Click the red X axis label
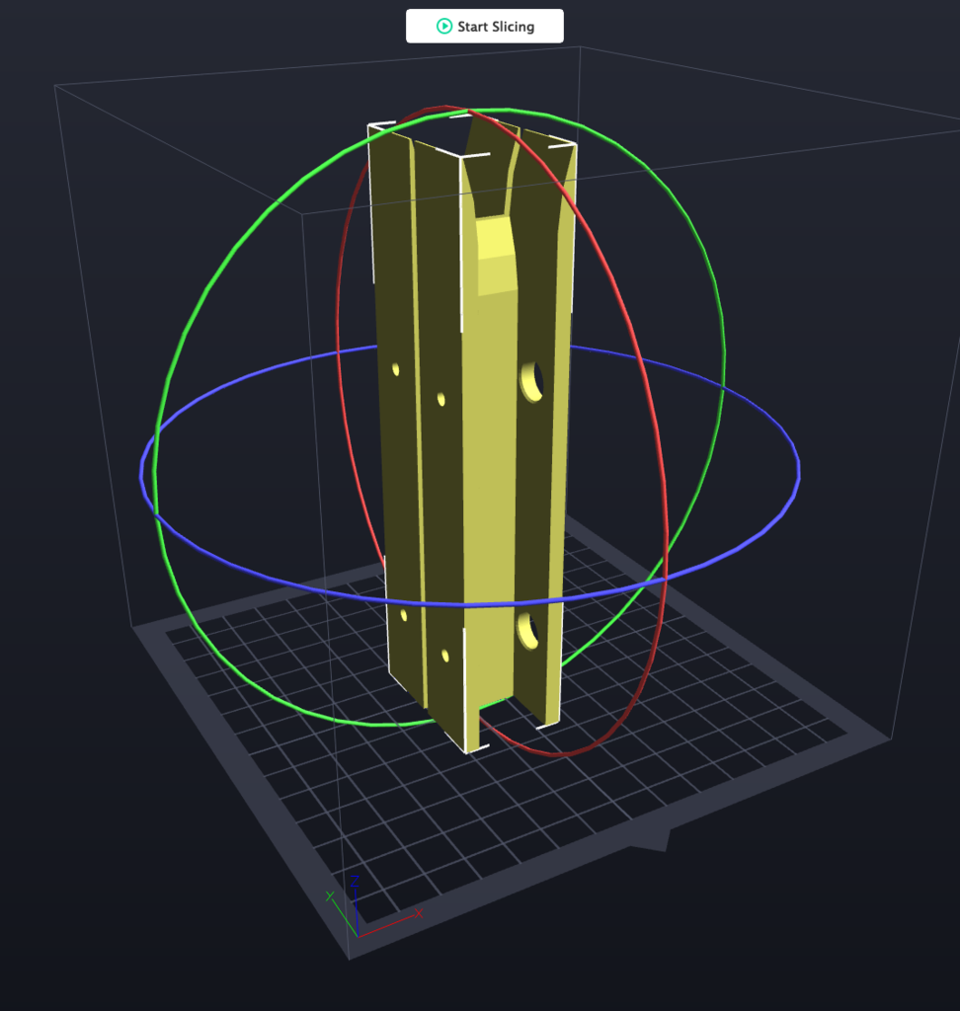The width and height of the screenshot is (960, 1011). [x=419, y=913]
